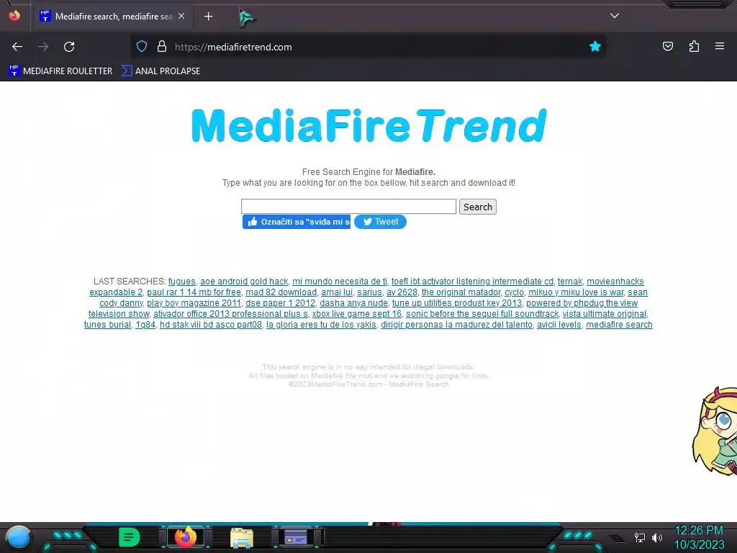Open the 'la gloria eres tu de los yakis' link
The height and width of the screenshot is (553, 737).
(322, 325)
